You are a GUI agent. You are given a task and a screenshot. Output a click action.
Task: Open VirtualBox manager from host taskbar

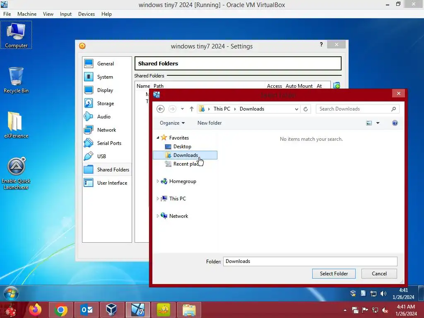111,310
